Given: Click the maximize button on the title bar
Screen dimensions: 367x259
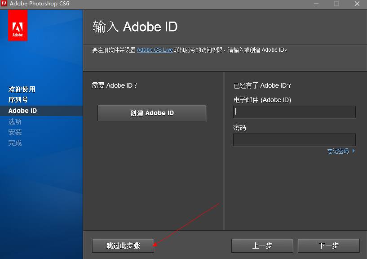Looking at the screenshot, I should 336,4.
